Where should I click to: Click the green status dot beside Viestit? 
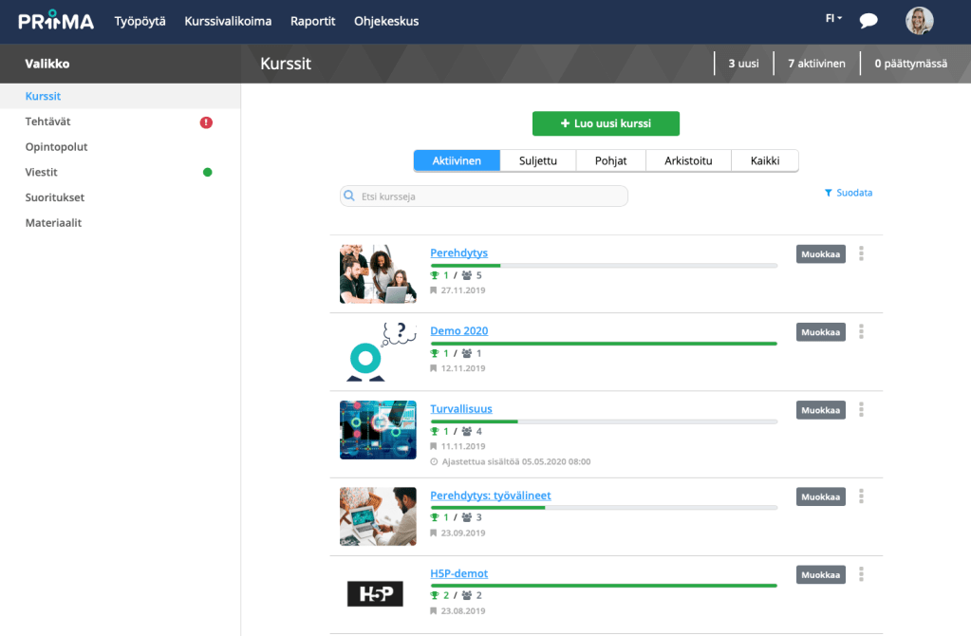[207, 173]
